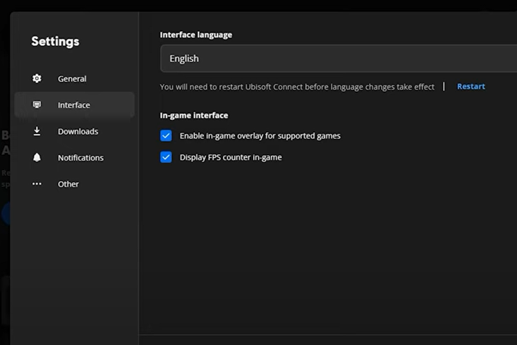Screen dimensions: 517x345
Task: Click the 'Interface language' heading
Action: (196, 35)
